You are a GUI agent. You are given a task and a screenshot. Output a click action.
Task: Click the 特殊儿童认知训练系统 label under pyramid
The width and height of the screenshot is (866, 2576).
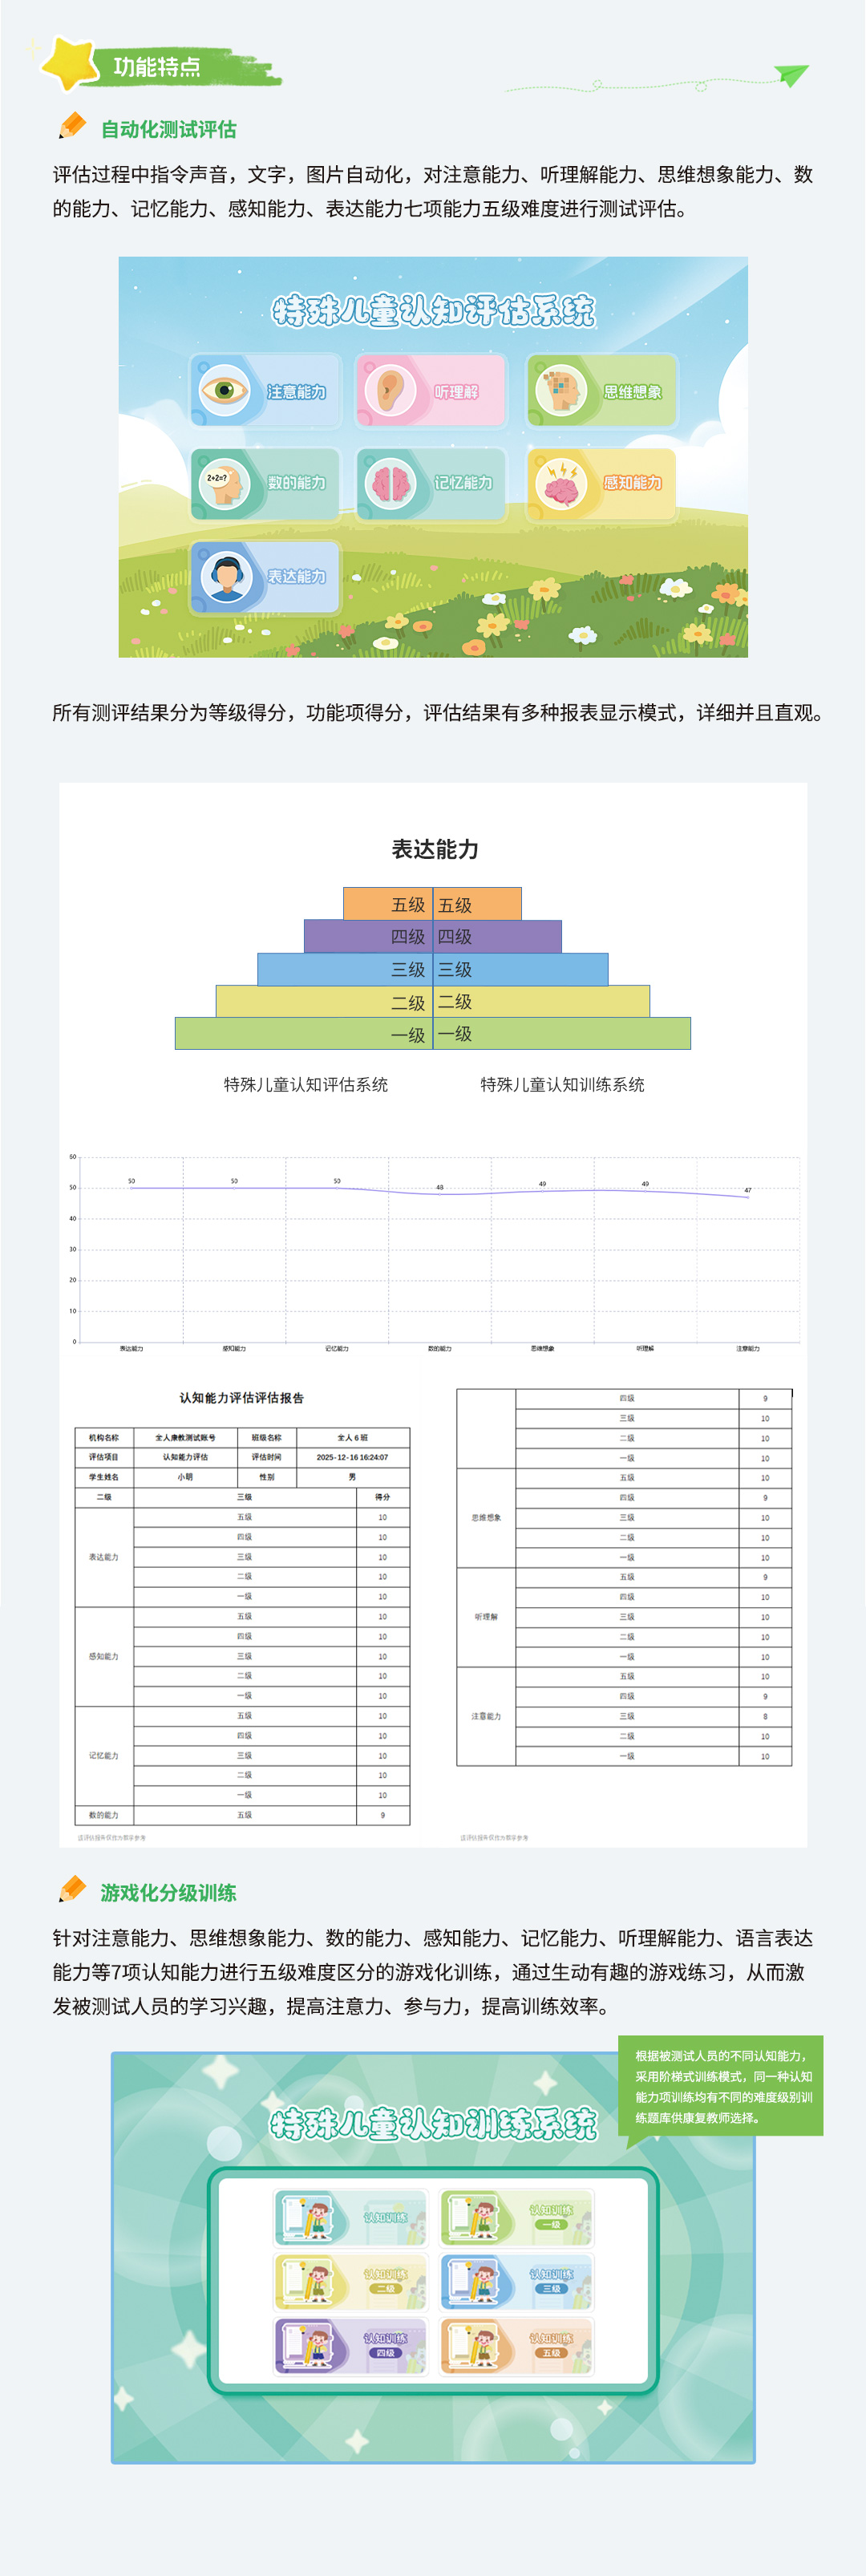(x=562, y=1084)
